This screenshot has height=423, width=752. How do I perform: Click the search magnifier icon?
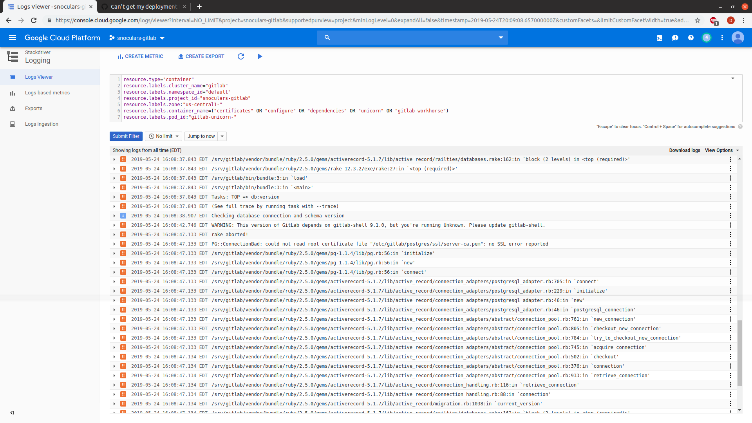(x=327, y=38)
